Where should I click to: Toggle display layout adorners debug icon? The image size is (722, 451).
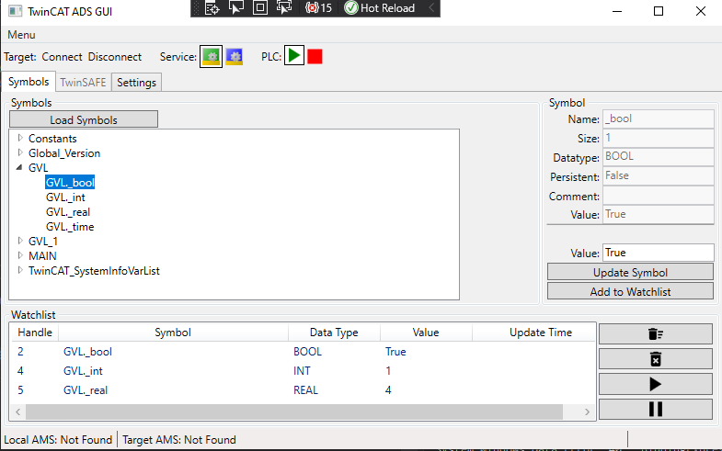coord(260,8)
